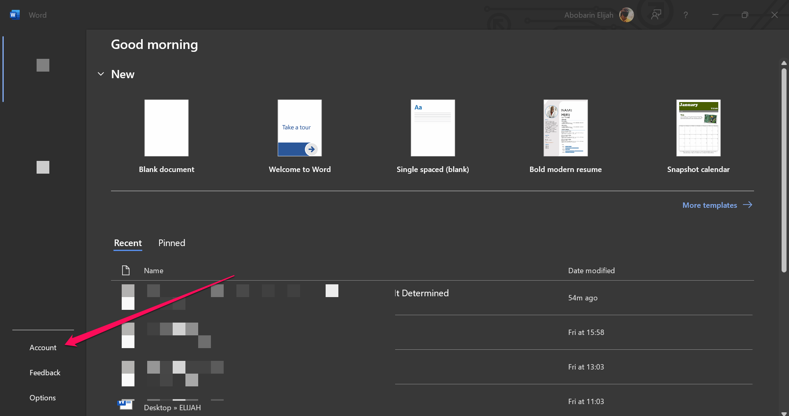Click the scrollbar down arrow
The image size is (789, 416).
click(x=784, y=413)
